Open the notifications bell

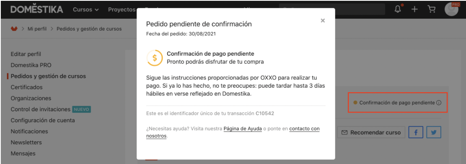(x=398, y=9)
